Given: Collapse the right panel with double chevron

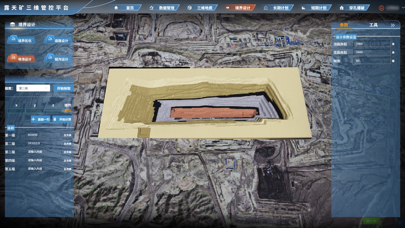Looking at the screenshot, I should [x=393, y=25].
